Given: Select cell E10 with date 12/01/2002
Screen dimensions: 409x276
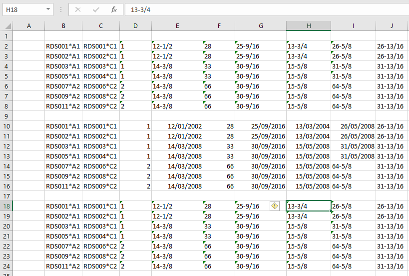Looking at the screenshot, I should pos(177,126).
